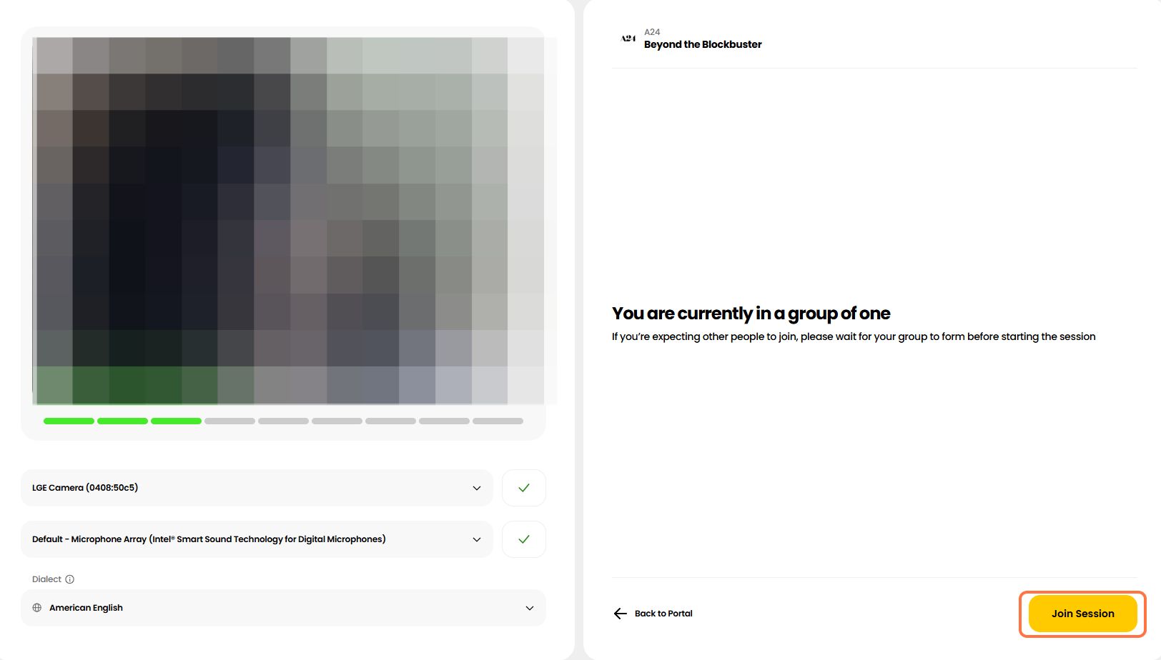Click the text starting 'If you're expecting other people'
The height and width of the screenshot is (660, 1161).
pos(854,336)
